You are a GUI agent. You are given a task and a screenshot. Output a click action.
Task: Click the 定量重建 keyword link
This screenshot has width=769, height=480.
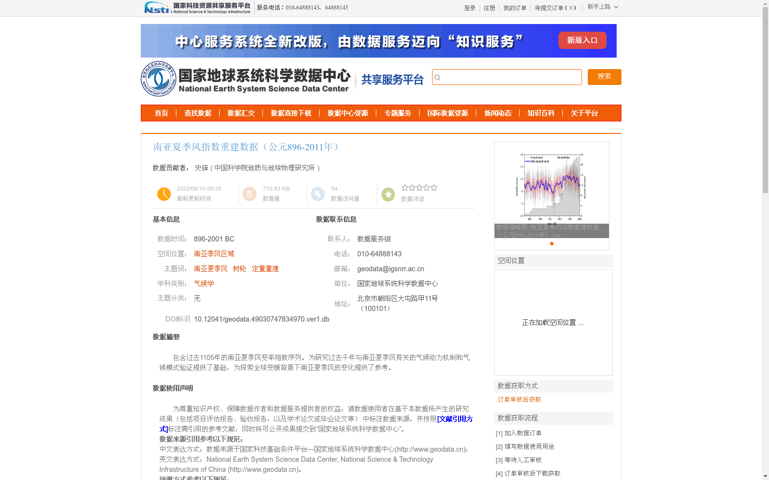pos(265,269)
